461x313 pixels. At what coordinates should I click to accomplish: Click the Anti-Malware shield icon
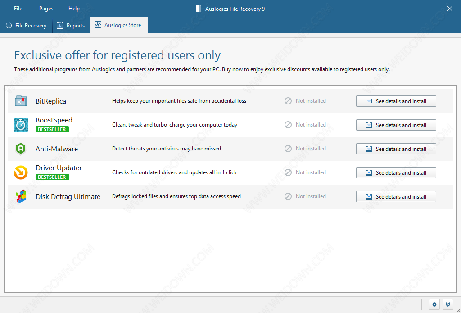pos(21,149)
